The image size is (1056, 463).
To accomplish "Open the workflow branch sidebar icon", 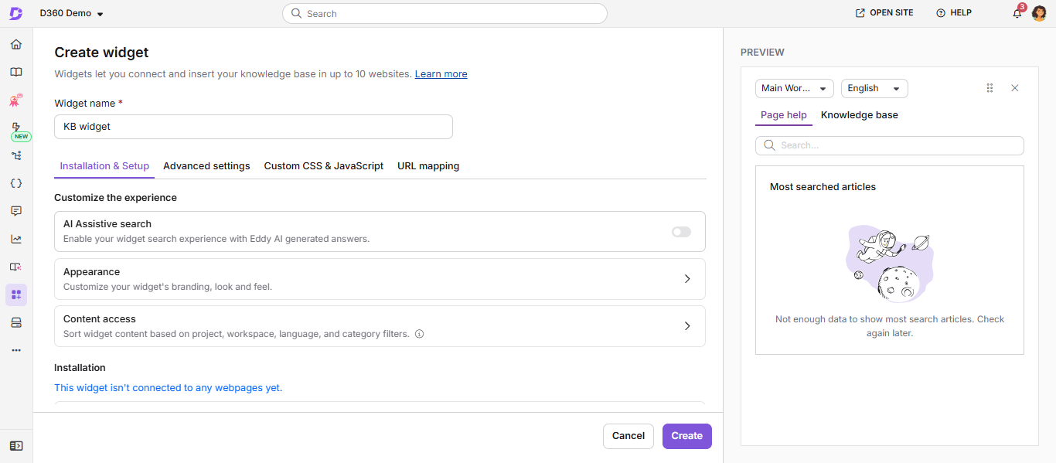I will click(x=16, y=155).
